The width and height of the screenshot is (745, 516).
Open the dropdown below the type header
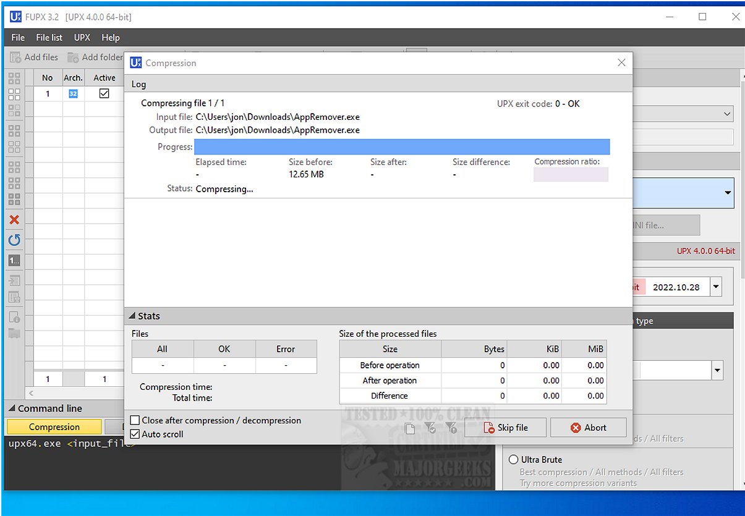coord(717,371)
